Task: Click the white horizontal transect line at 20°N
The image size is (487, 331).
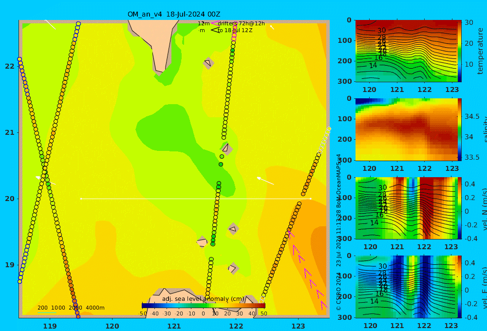Action: tap(196, 199)
